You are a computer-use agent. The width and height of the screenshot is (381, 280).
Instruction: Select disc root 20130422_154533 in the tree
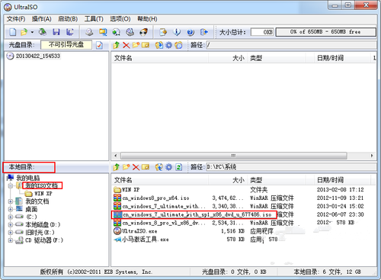tap(38, 56)
